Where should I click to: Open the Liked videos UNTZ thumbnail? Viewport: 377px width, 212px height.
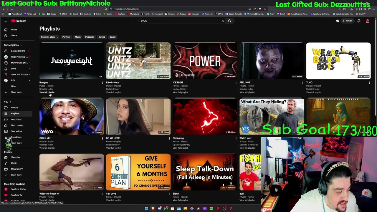[138, 61]
